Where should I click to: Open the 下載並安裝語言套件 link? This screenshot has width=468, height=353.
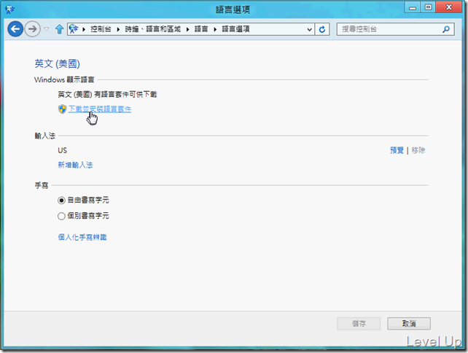pyautogui.click(x=100, y=109)
